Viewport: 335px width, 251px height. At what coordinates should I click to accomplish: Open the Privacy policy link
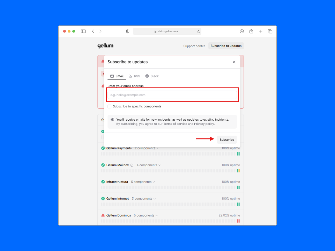pos(204,124)
